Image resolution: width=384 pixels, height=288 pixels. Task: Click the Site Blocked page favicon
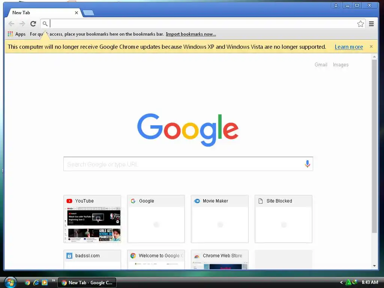[261, 201]
